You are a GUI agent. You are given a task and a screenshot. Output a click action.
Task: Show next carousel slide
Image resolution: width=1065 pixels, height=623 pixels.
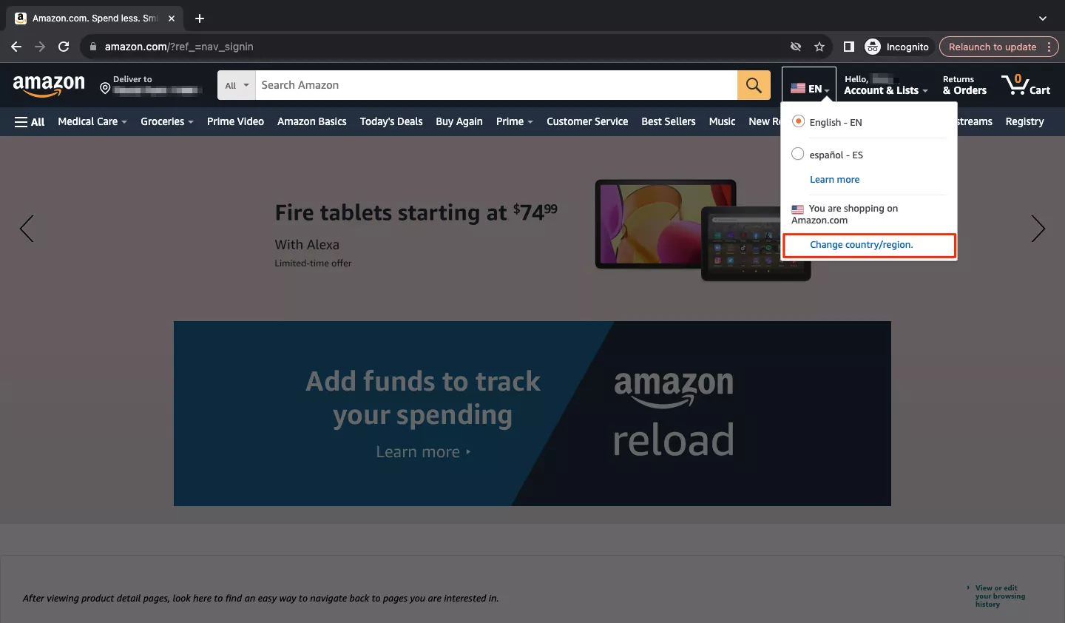pos(1038,229)
